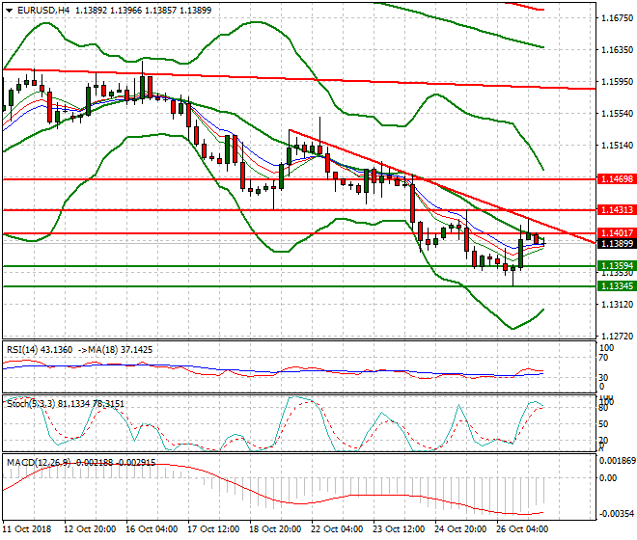
Task: Click the 18 Oct 20:00 time label
Action: [275, 529]
